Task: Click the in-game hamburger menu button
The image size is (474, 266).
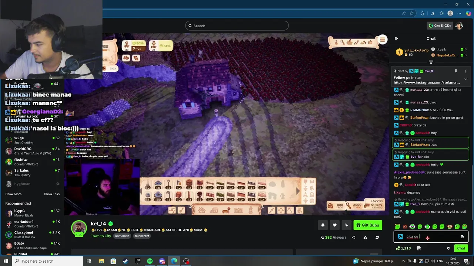Action: 383,40
